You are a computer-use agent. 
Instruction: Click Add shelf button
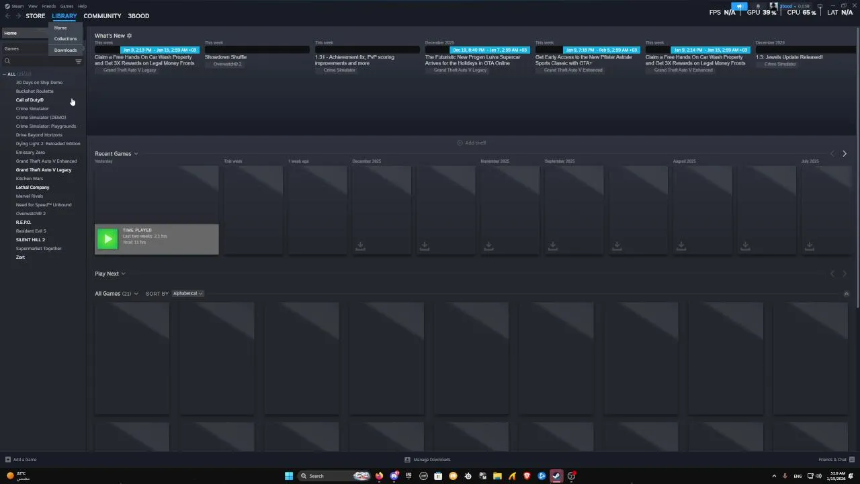472,143
